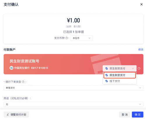Image resolution: width=146 pixels, height=119 pixels.
Task: Click the tag icon in the 民生财资支付 dropdown header
Action: coord(107,69)
